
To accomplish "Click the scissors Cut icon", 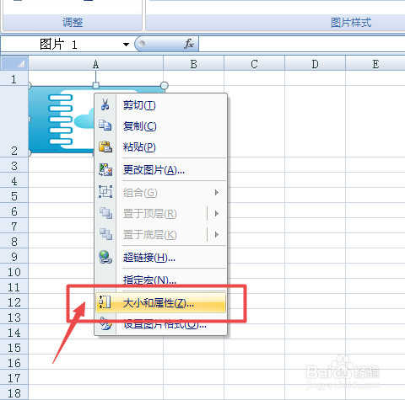I will pos(105,104).
